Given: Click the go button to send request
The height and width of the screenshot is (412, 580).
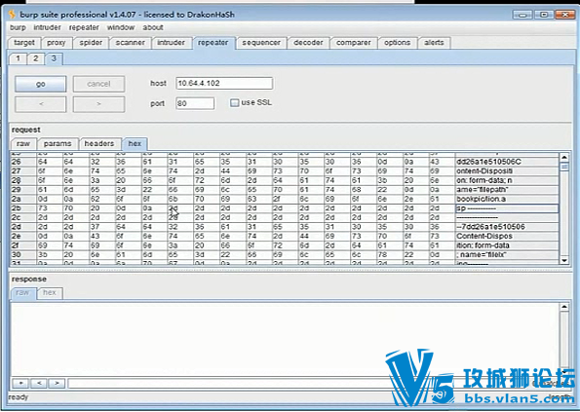Looking at the screenshot, I should [x=41, y=84].
